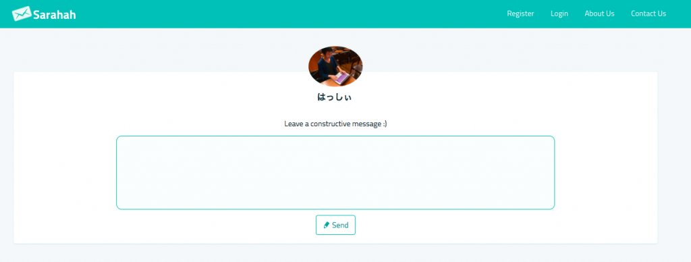Open the Register page
691x262 pixels.
(x=520, y=14)
